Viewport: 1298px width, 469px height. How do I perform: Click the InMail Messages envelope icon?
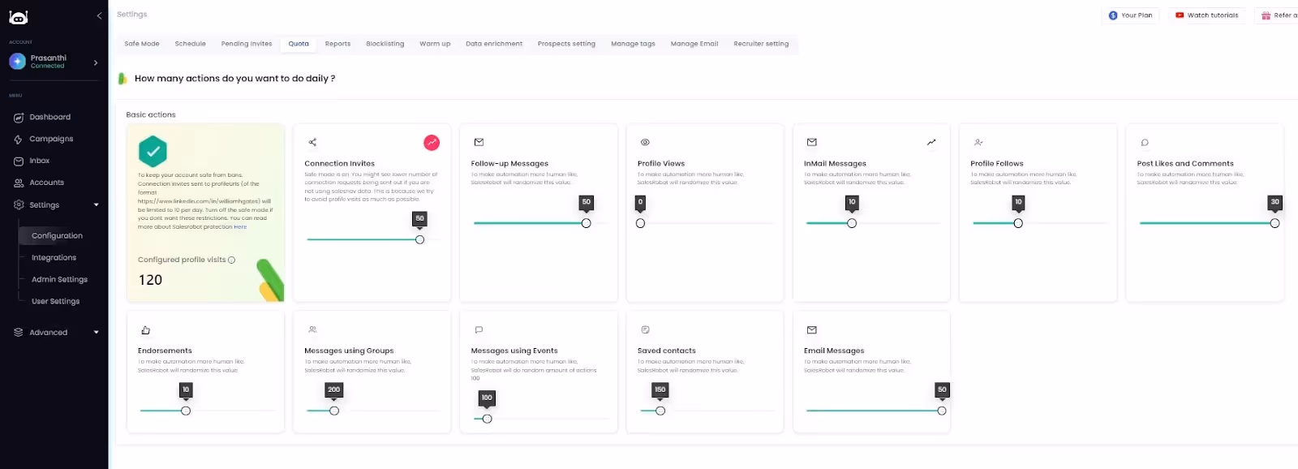click(x=811, y=142)
